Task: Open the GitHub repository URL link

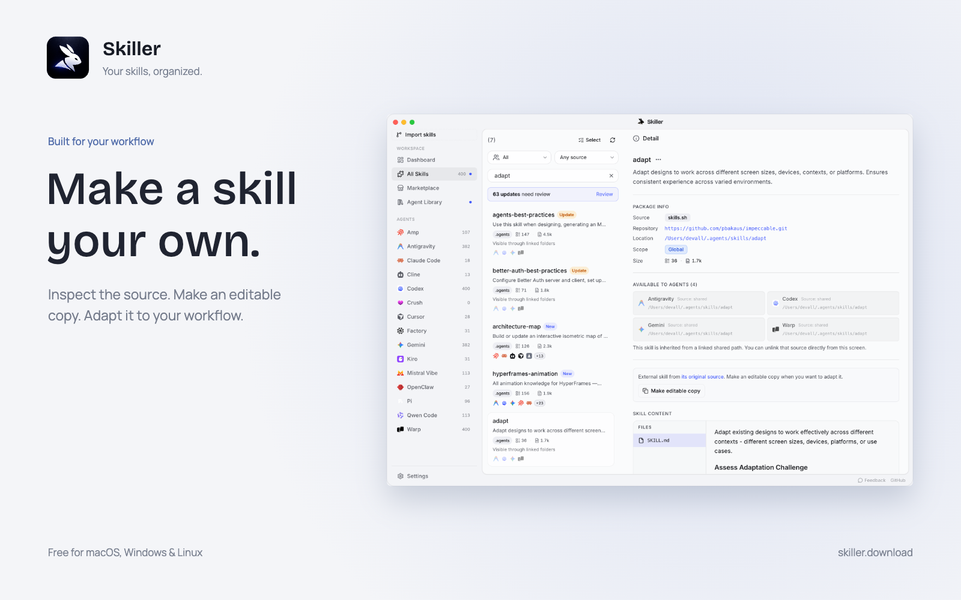Action: [726, 229]
